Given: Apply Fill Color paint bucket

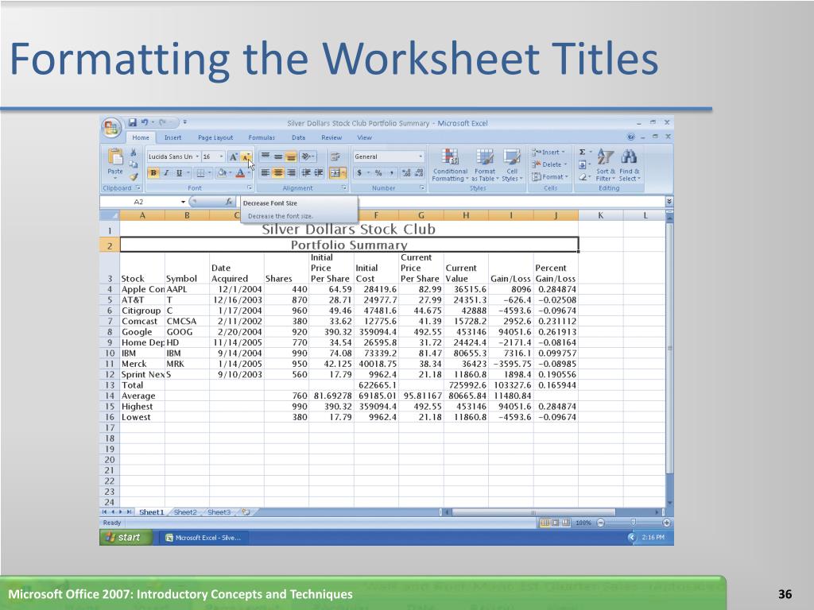Looking at the screenshot, I should click(x=223, y=172).
